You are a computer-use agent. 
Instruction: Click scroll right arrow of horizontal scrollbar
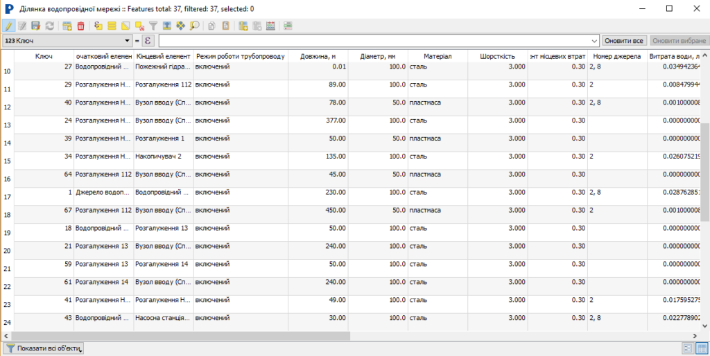(x=695, y=336)
